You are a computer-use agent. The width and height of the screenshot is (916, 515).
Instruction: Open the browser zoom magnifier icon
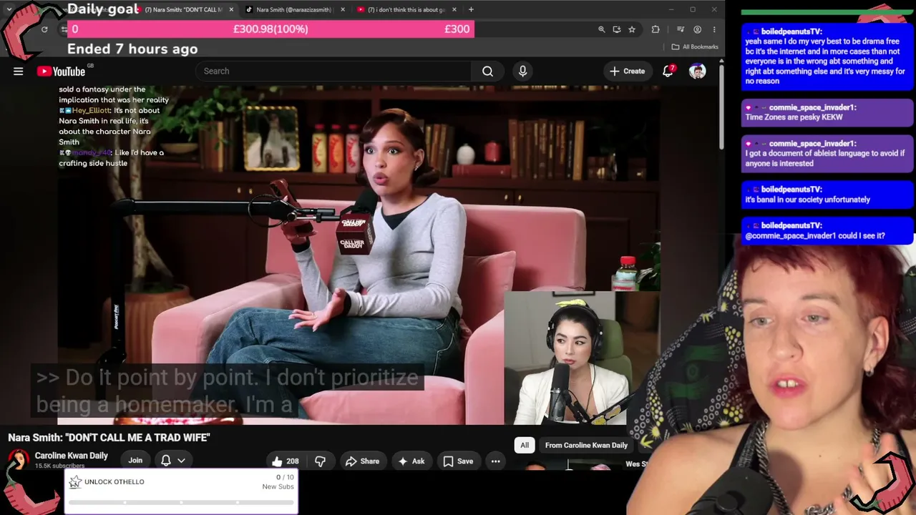click(602, 29)
